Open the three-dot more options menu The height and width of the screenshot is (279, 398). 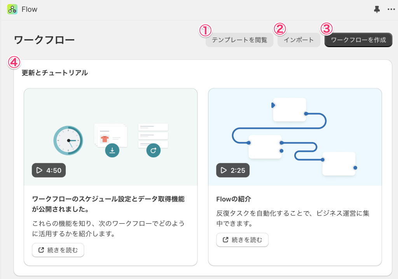point(391,10)
